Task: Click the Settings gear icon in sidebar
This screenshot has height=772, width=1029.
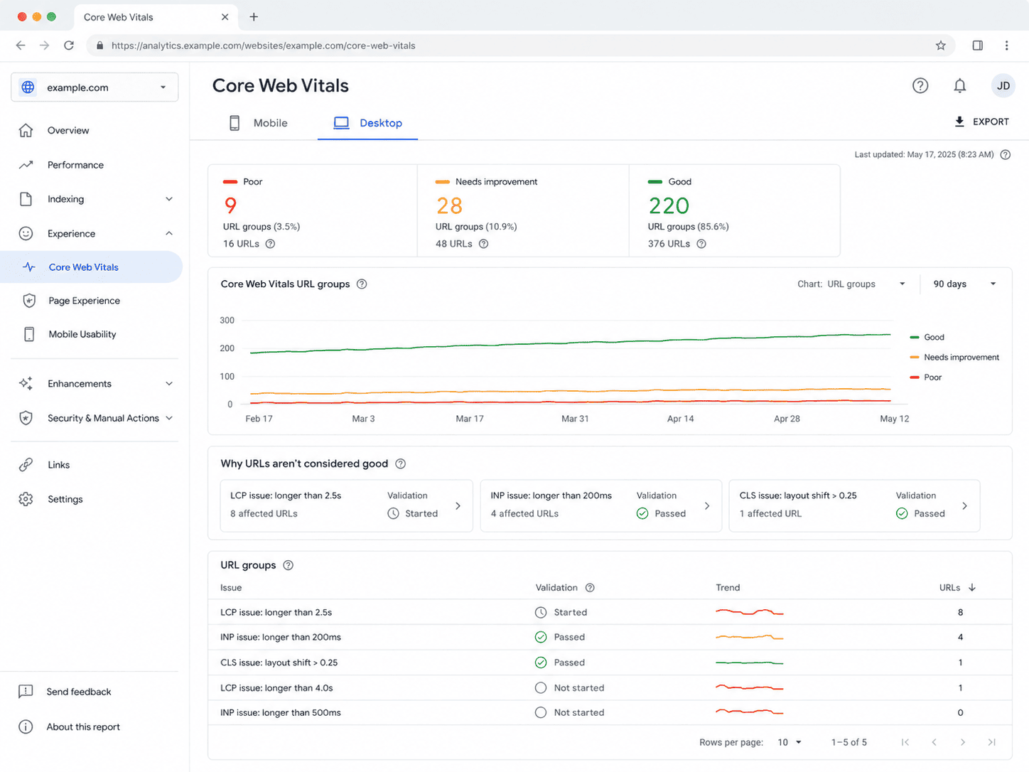Action: (26, 499)
